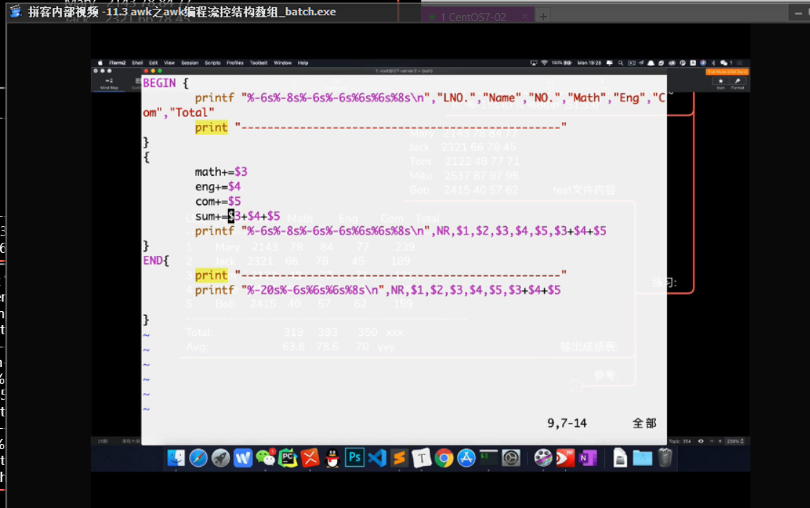Click the Mon 19:28 clock
810x508 pixels.
[x=589, y=63]
